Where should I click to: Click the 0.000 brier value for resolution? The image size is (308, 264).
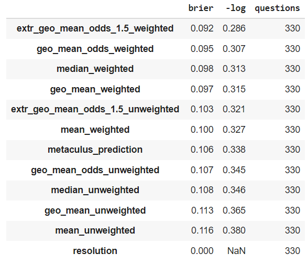pyautogui.click(x=202, y=251)
